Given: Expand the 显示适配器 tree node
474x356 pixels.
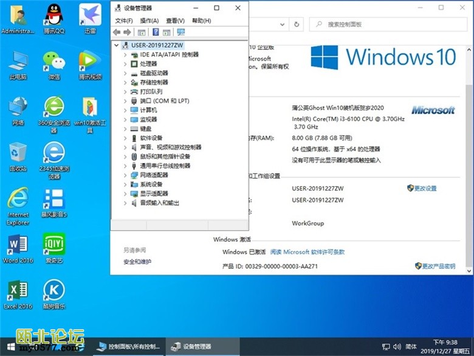Looking at the screenshot, I should pos(126,194).
